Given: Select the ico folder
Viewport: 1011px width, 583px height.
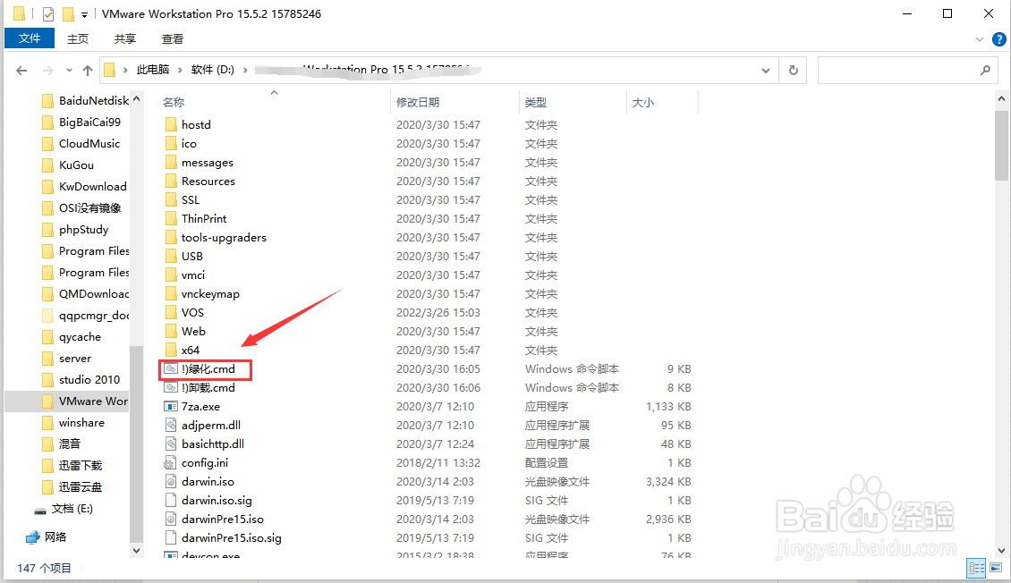Looking at the screenshot, I should (188, 144).
